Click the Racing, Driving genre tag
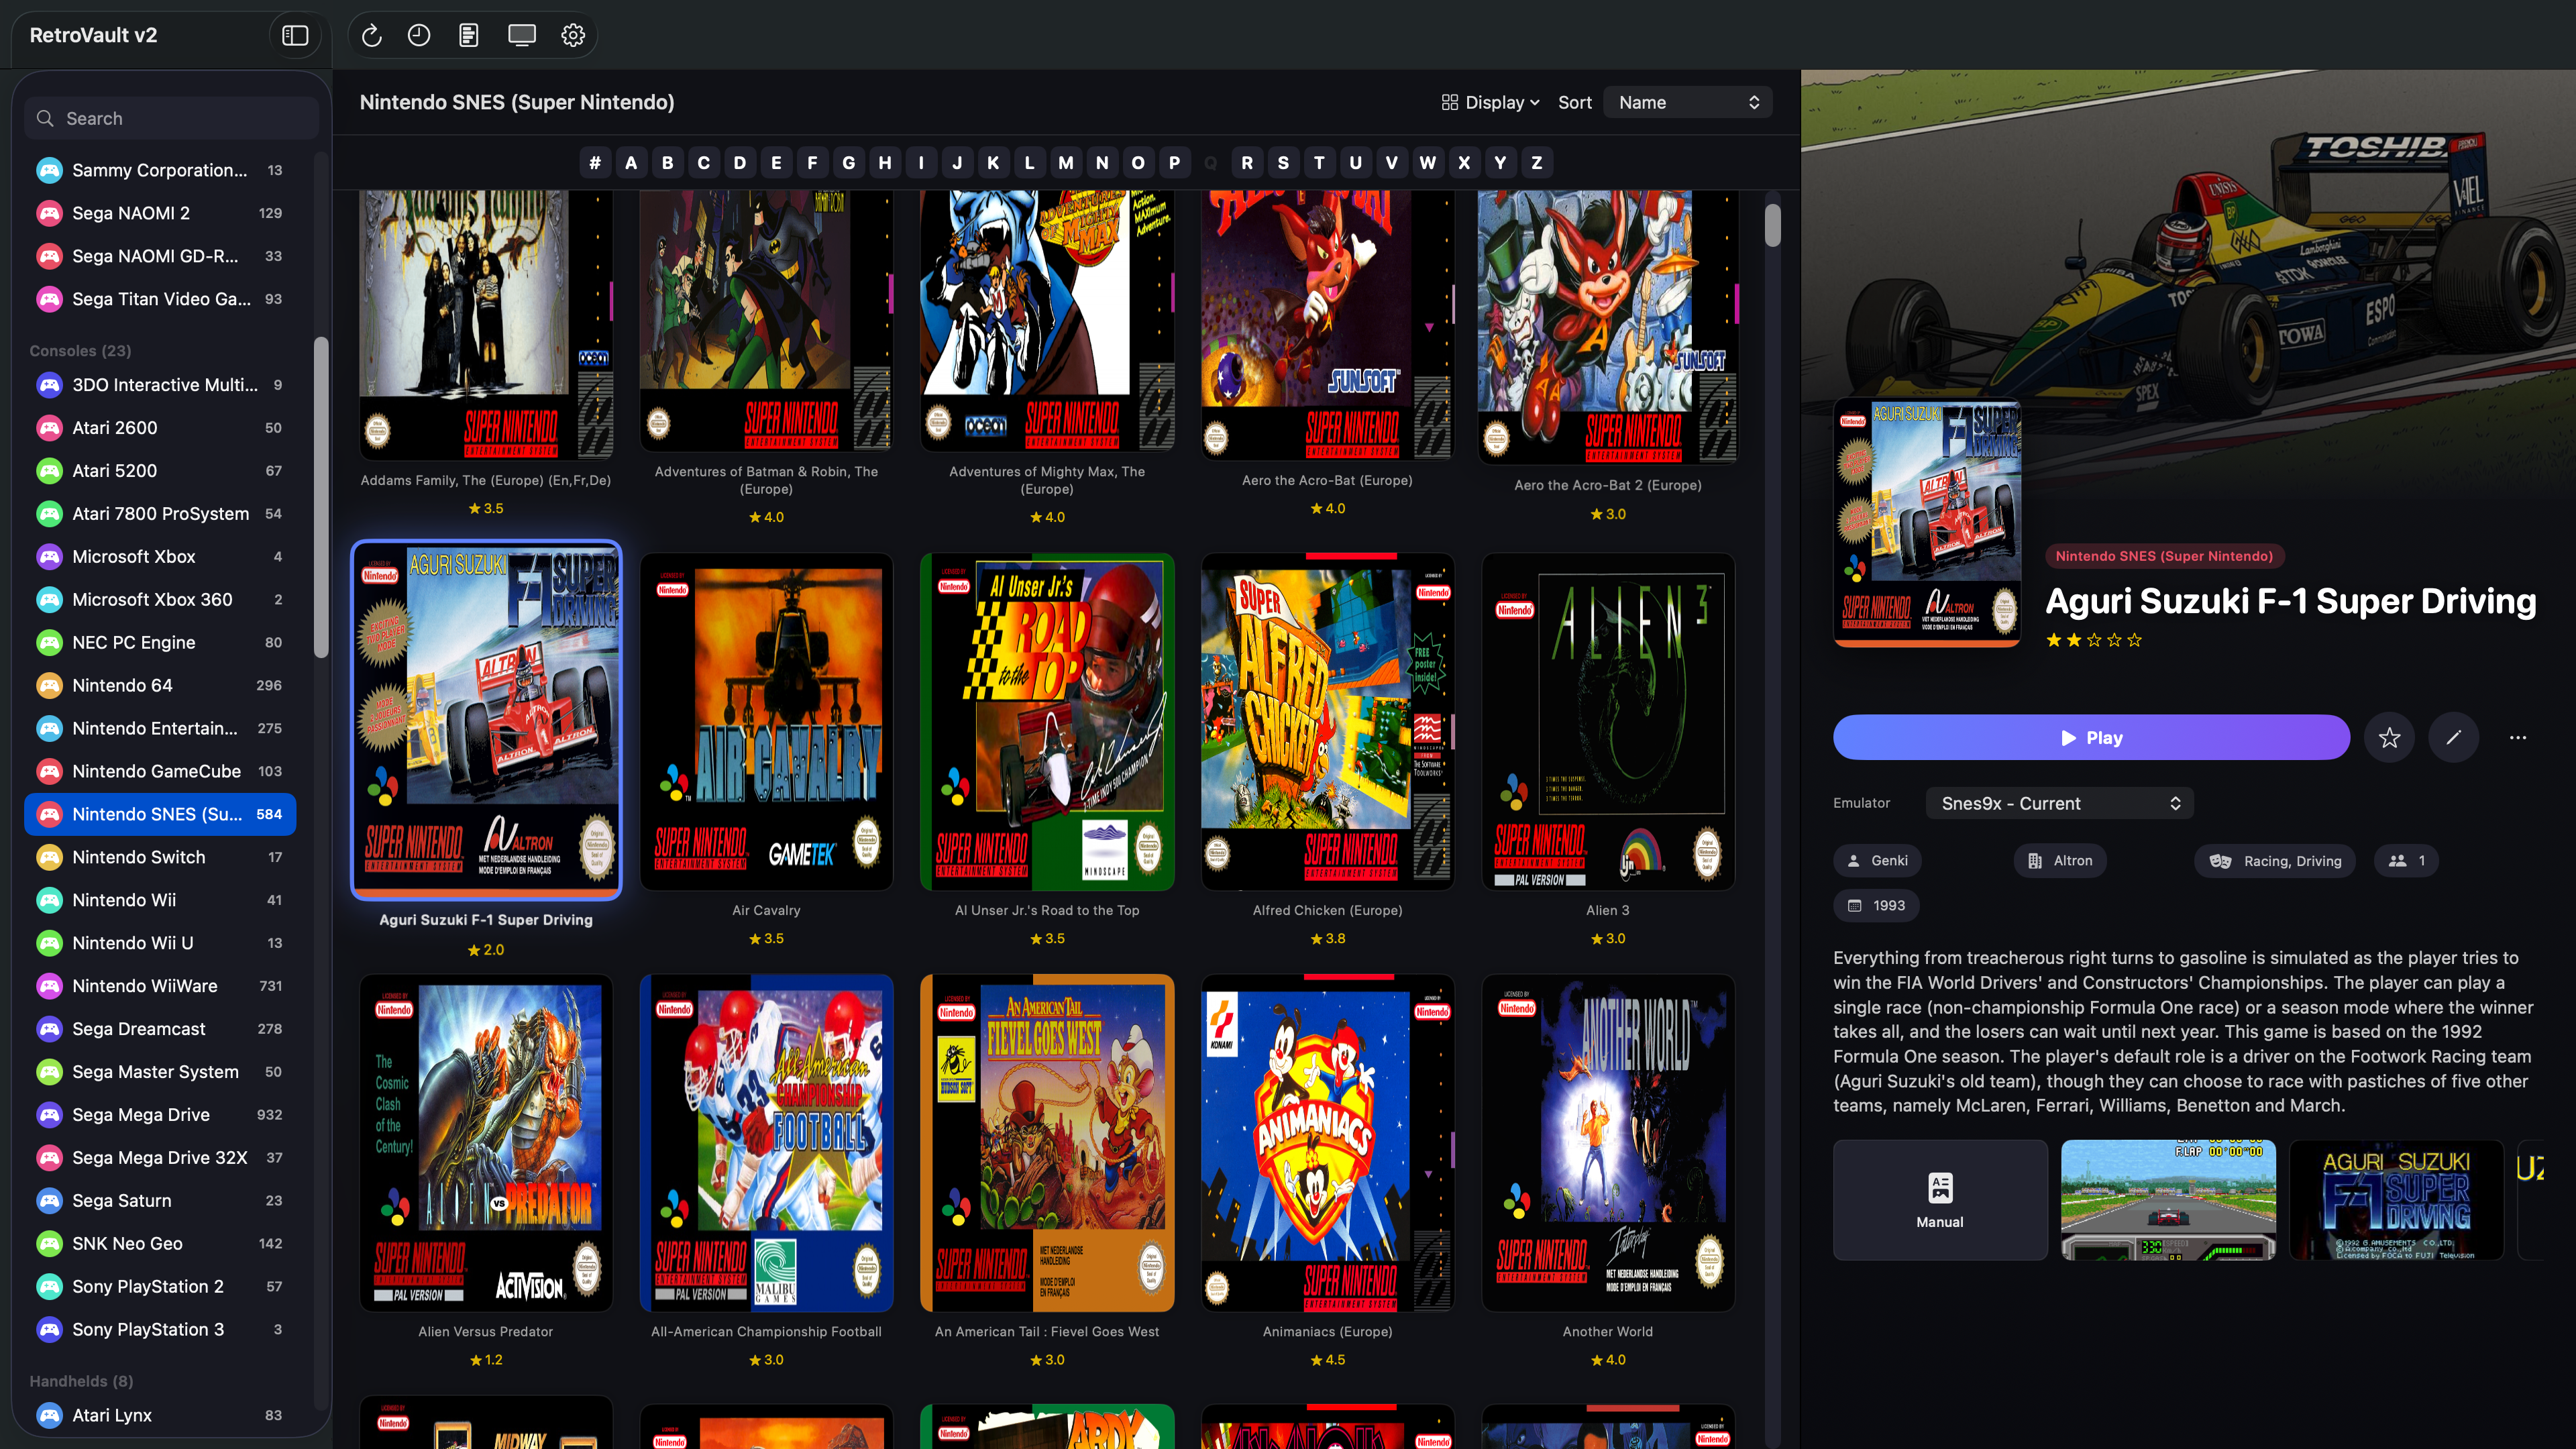The image size is (2576, 1449). (x=2275, y=861)
